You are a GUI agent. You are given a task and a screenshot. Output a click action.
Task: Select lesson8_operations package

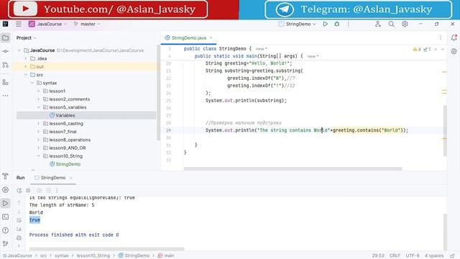pos(70,140)
